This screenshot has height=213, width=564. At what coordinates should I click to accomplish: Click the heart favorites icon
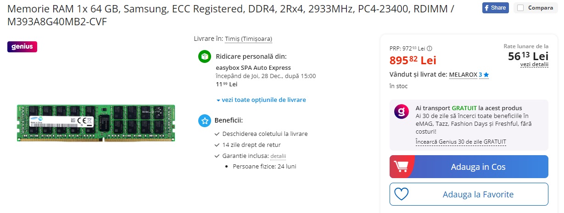pyautogui.click(x=402, y=194)
